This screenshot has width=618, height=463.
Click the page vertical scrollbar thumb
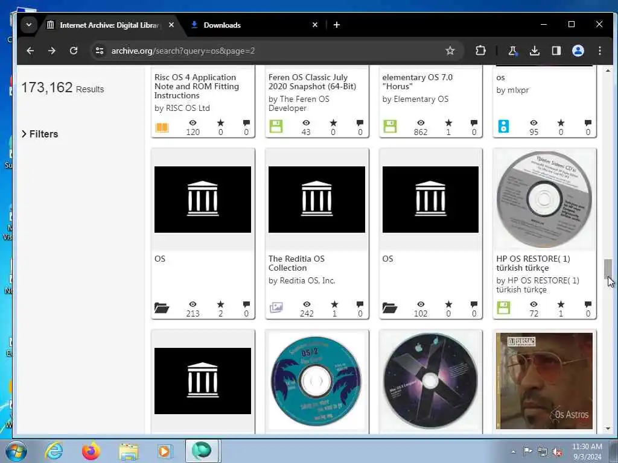pos(608,269)
